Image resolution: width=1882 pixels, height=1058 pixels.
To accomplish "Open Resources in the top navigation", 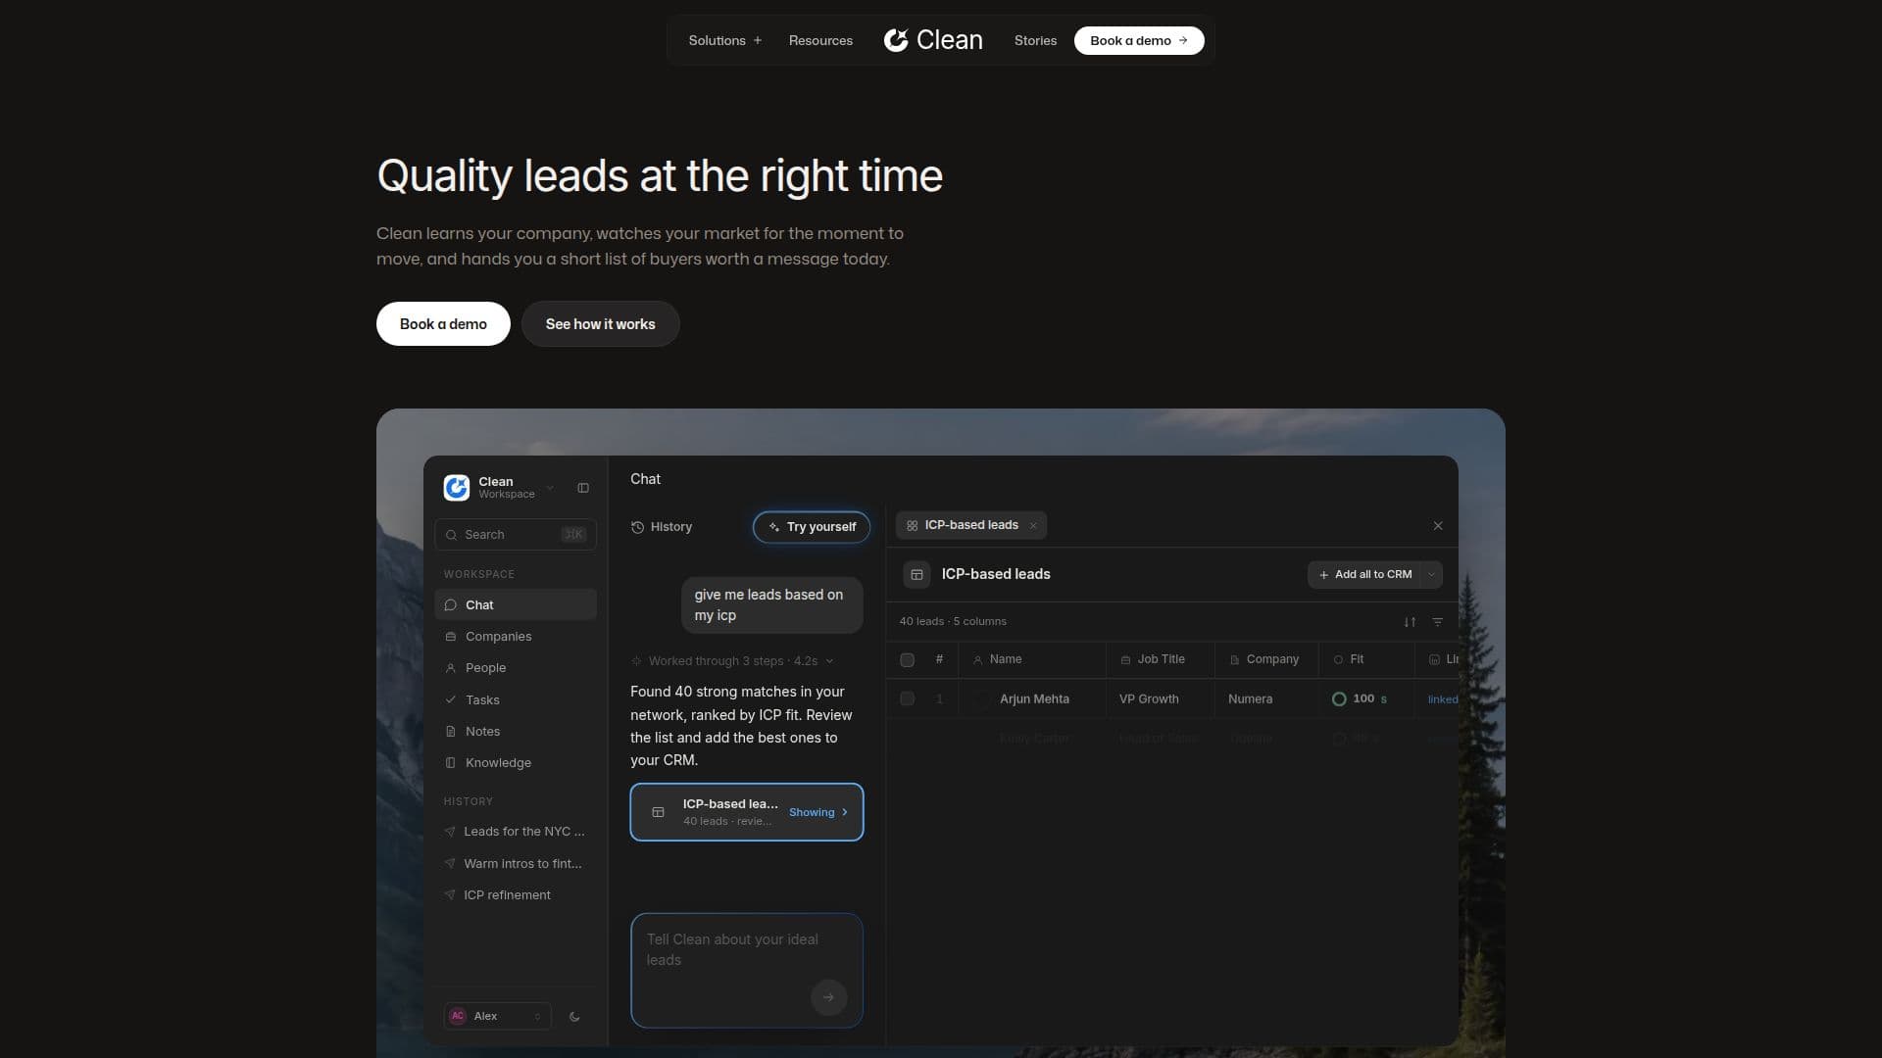I will 820,40.
